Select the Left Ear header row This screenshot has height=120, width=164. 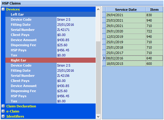(x=50, y=14)
